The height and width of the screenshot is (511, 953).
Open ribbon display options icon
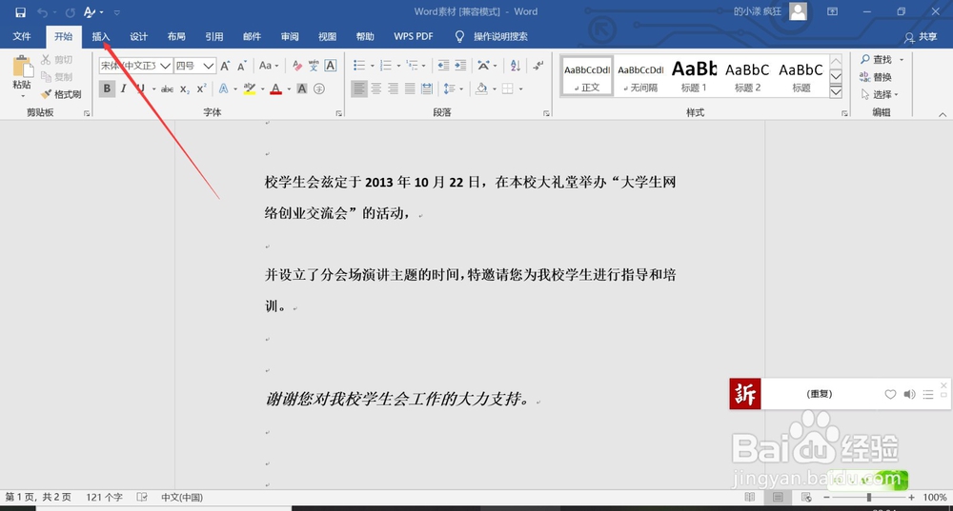(832, 11)
